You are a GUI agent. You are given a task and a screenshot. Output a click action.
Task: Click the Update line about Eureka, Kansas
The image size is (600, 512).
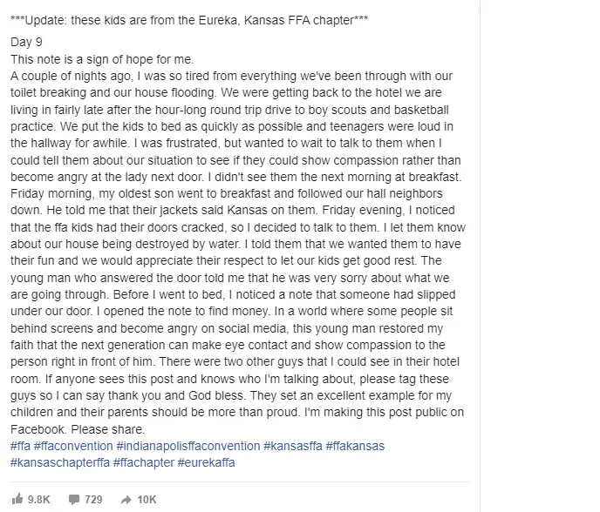point(189,20)
